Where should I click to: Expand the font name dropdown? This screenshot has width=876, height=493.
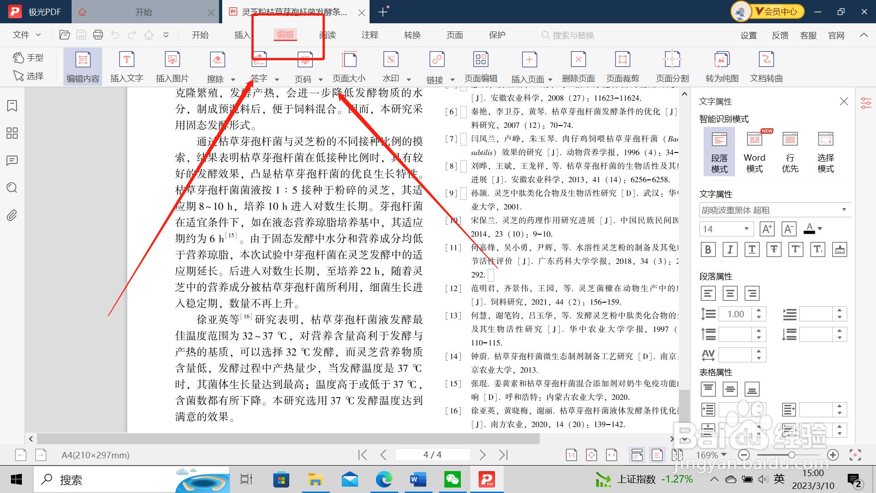tap(844, 210)
